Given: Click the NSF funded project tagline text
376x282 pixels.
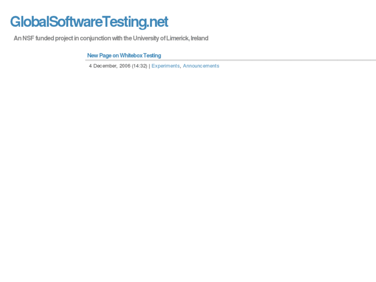Looking at the screenshot, I should 111,38.
